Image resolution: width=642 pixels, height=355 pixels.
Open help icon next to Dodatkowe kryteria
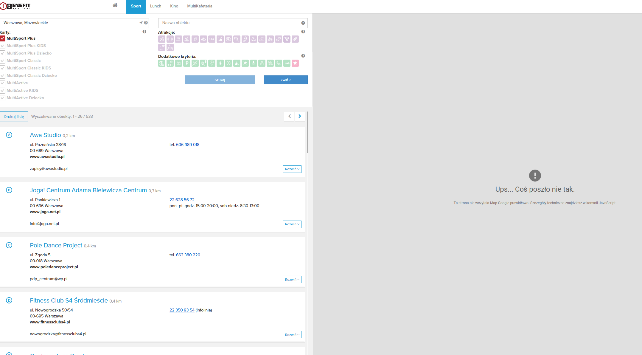[303, 56]
